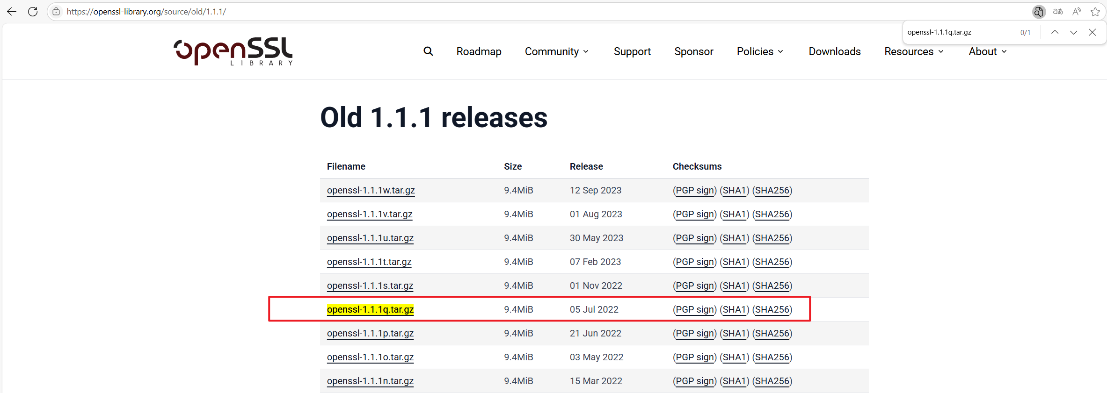Open PGP sign for 1.1.1v release
The width and height of the screenshot is (1107, 393).
[695, 214]
